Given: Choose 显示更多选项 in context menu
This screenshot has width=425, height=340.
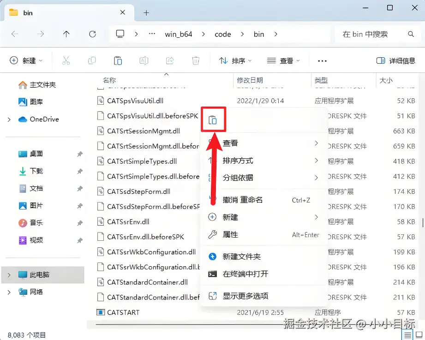Looking at the screenshot, I should 264,296.
